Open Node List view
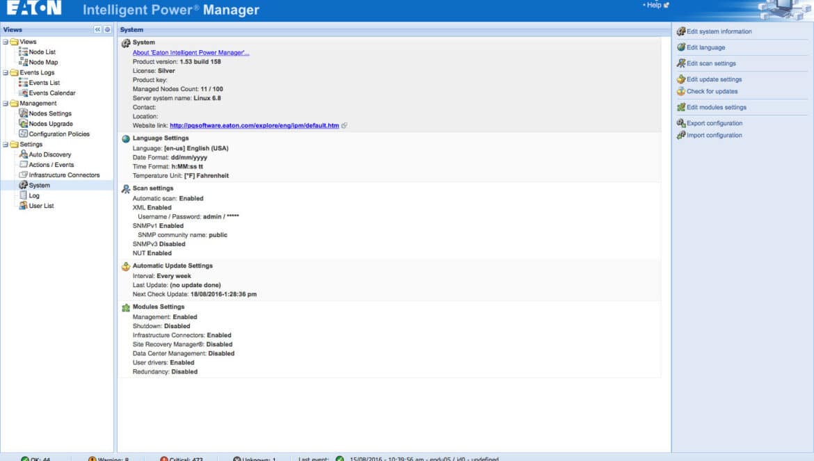814x461 pixels. 42,52
